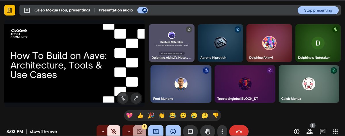Click the Aarone Kiprotich name label
Screen dimensions: 345x136
(213, 58)
